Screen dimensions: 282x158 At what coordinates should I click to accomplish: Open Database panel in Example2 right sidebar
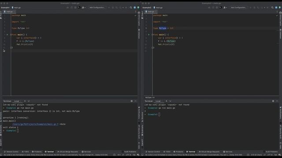[x=281, y=34]
